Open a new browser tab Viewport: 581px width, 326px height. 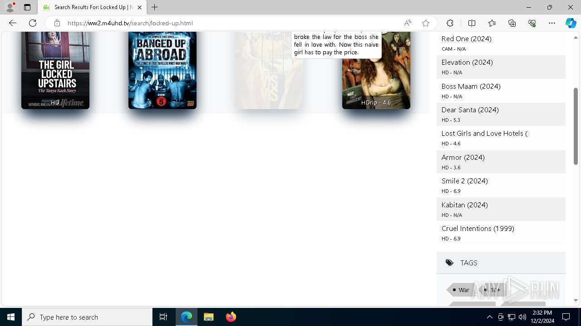(x=155, y=7)
